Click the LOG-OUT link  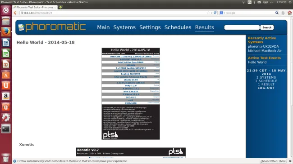coord(266,88)
